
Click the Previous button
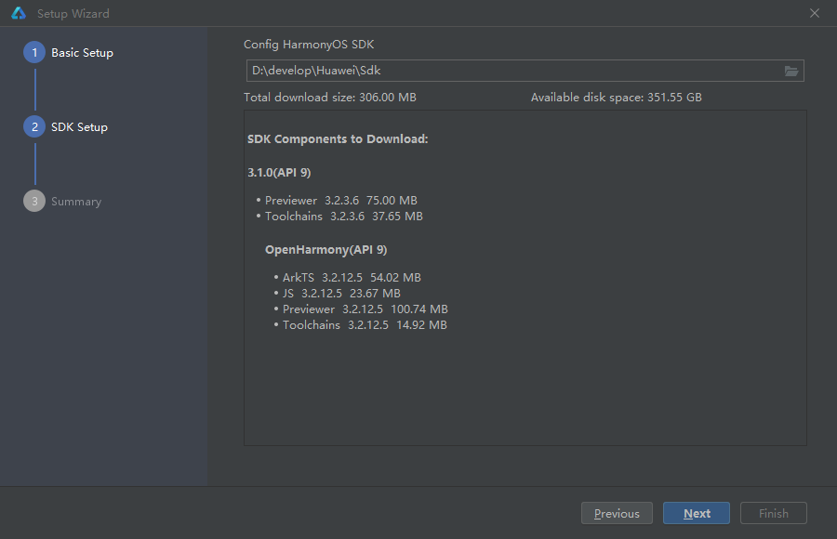pyautogui.click(x=617, y=513)
